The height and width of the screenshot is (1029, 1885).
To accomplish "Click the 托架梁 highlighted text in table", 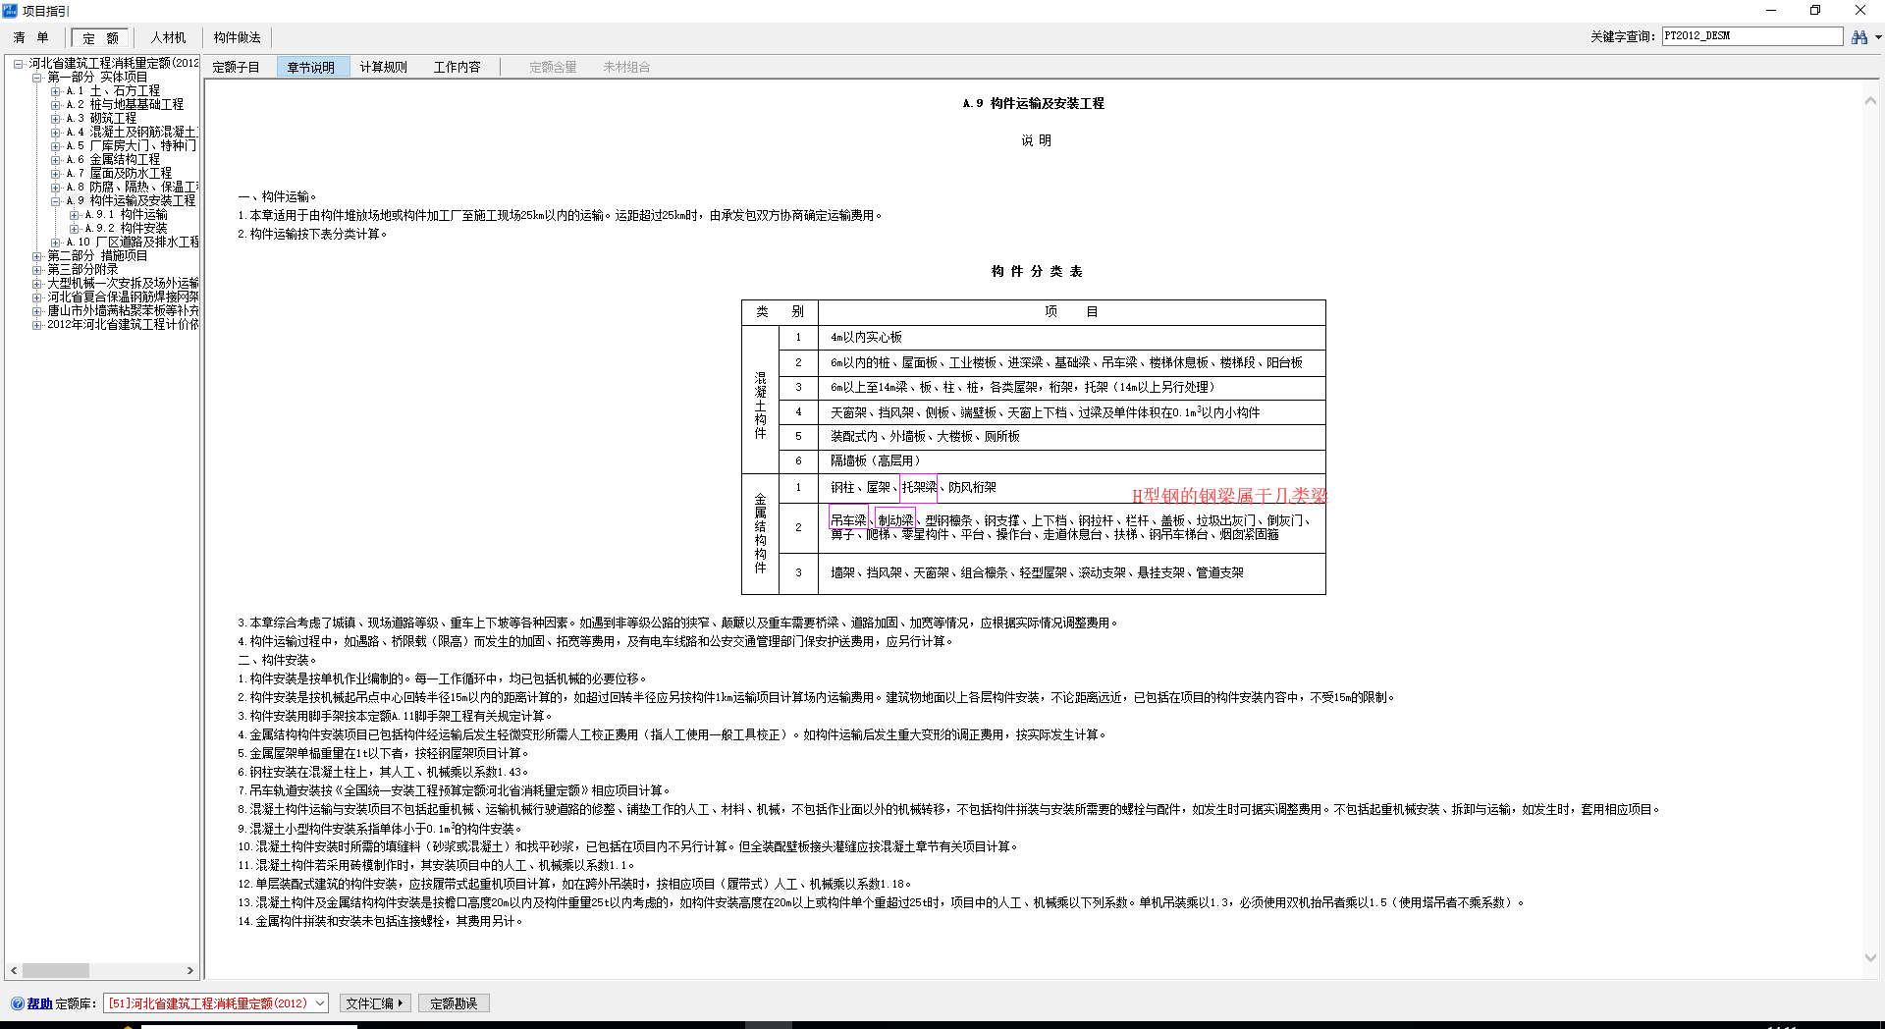I will (x=919, y=488).
